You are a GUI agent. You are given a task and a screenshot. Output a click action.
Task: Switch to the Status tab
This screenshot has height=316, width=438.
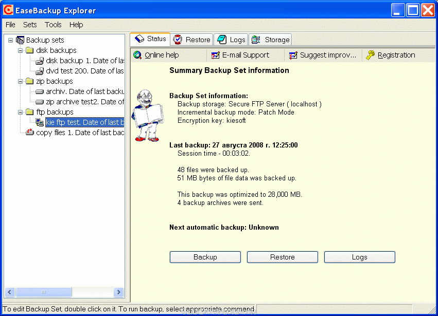tap(150, 39)
